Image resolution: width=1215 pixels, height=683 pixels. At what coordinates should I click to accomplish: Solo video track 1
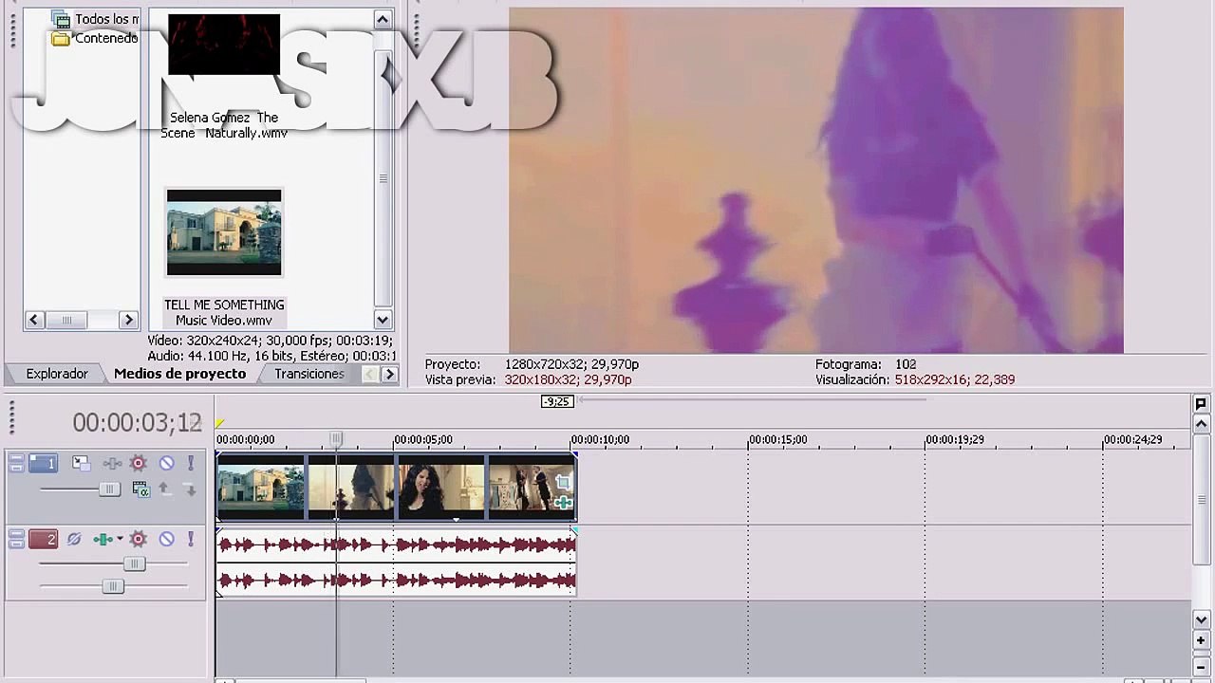point(191,463)
